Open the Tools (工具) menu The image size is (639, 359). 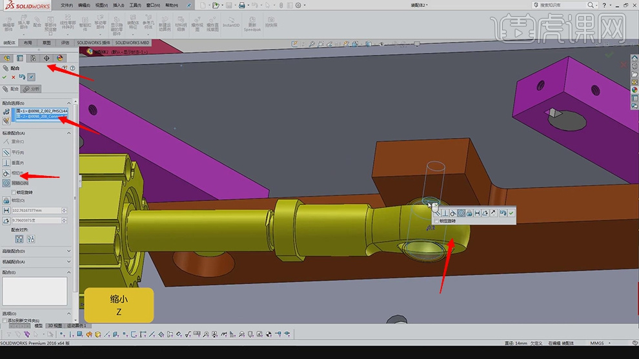(x=135, y=5)
